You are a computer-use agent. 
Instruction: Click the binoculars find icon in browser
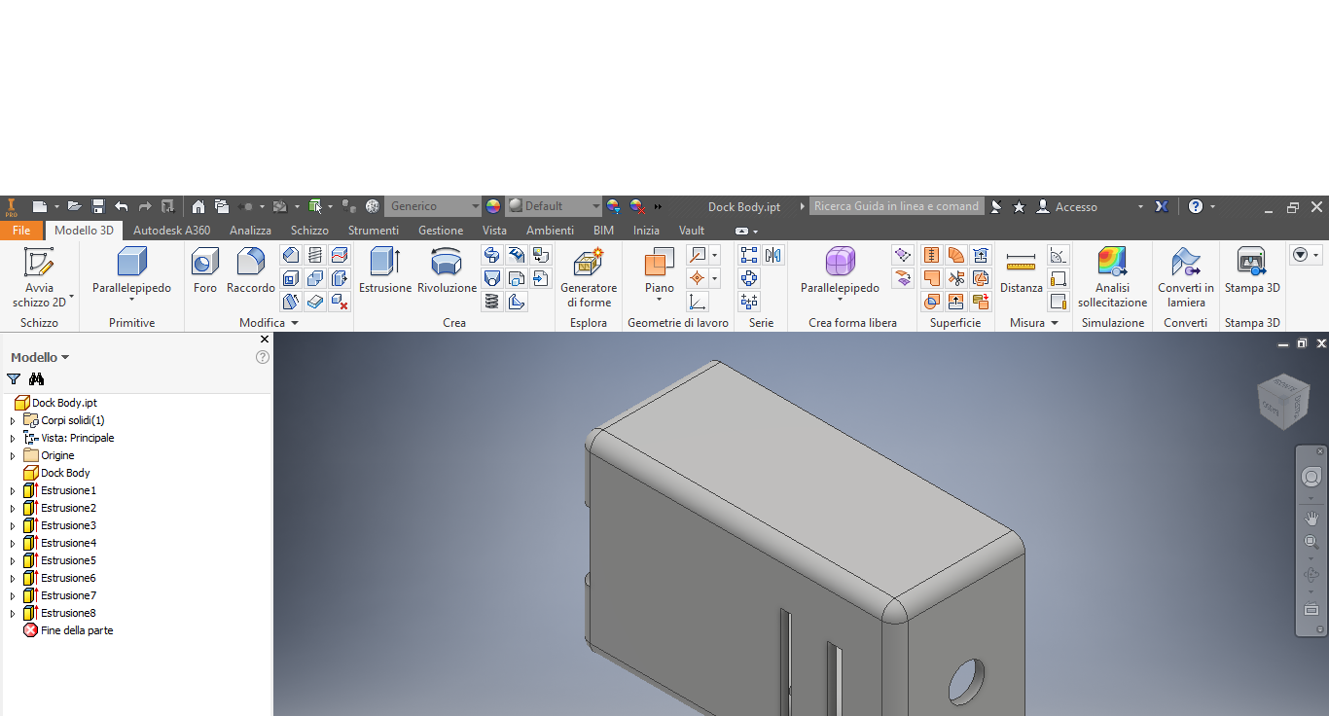coord(37,378)
